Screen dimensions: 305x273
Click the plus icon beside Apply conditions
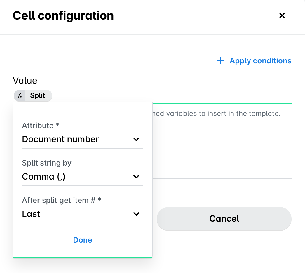click(x=220, y=60)
